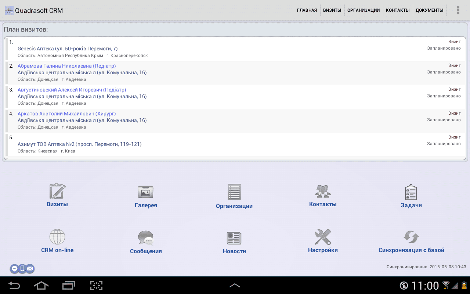Open the Галерея picture folder icon
470x294 pixels.
(146, 192)
